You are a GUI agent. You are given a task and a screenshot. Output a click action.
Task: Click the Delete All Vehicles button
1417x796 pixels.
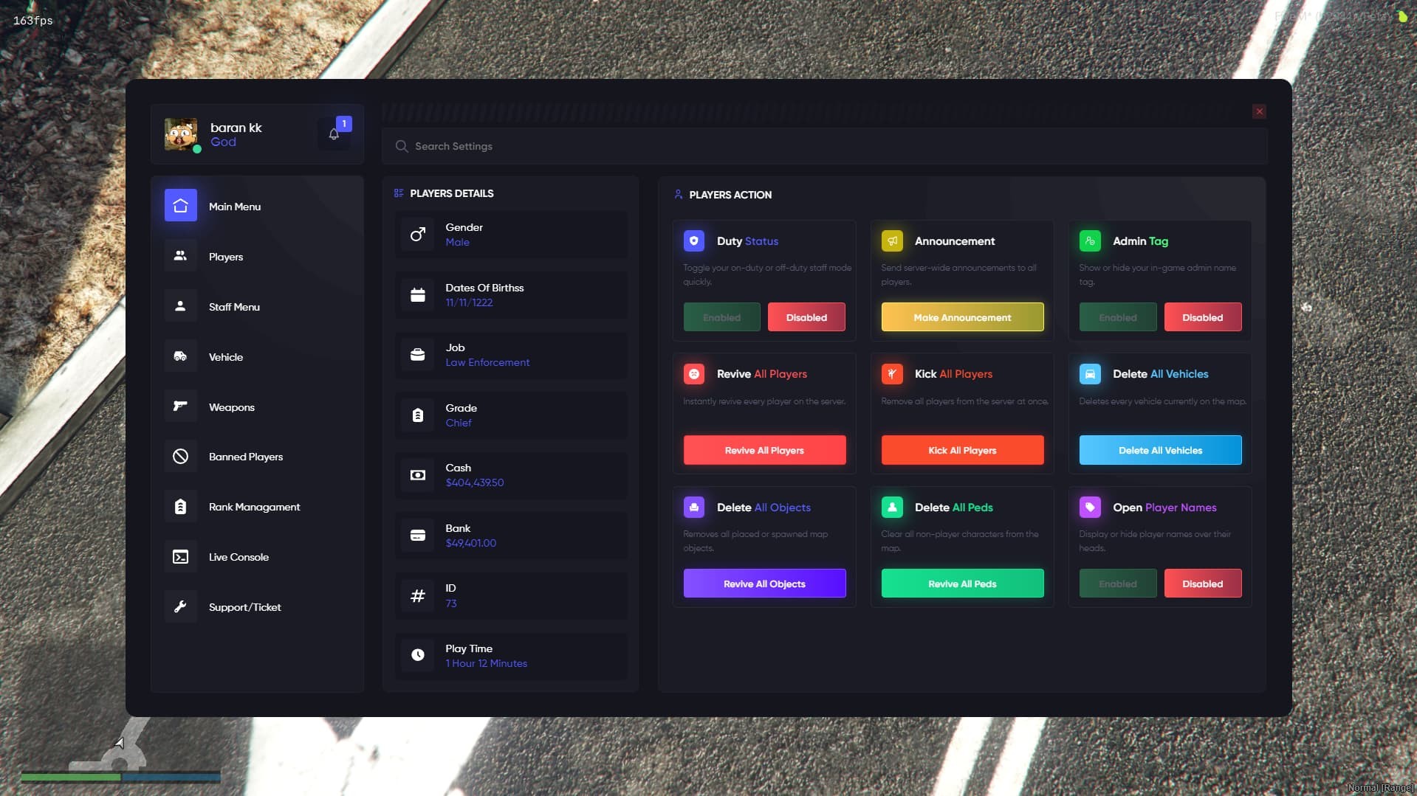(x=1159, y=450)
